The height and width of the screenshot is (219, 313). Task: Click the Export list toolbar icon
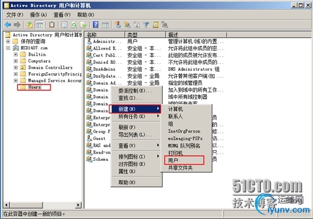(x=84, y=25)
